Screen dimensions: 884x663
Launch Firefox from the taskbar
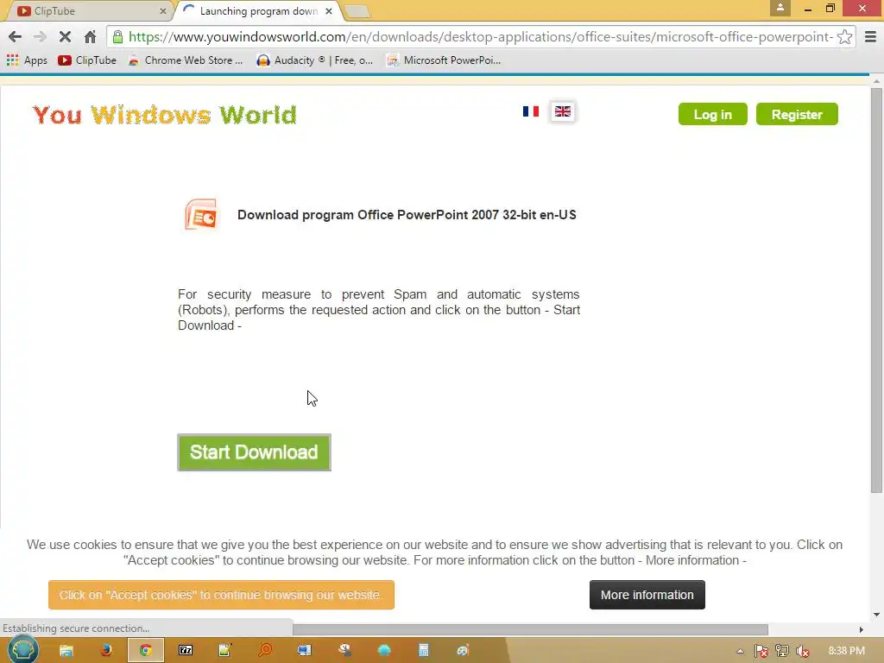105,651
